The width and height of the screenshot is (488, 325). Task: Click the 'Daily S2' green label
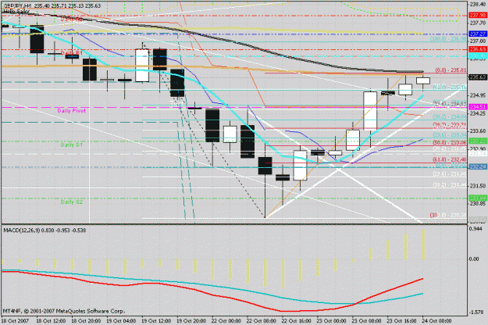72,202
